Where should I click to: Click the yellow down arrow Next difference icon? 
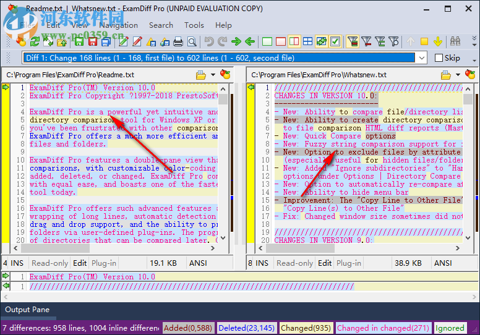(x=438, y=41)
